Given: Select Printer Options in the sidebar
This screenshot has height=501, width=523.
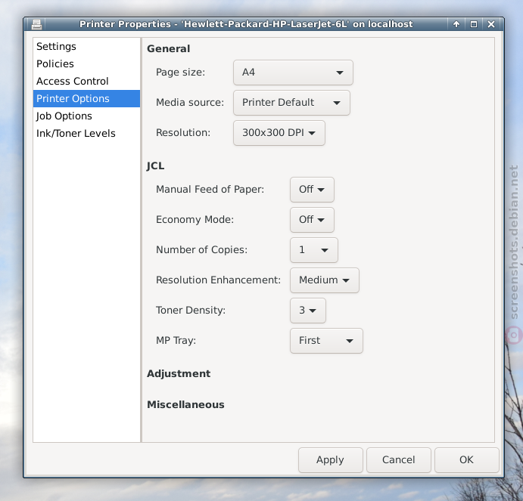Looking at the screenshot, I should pos(86,98).
